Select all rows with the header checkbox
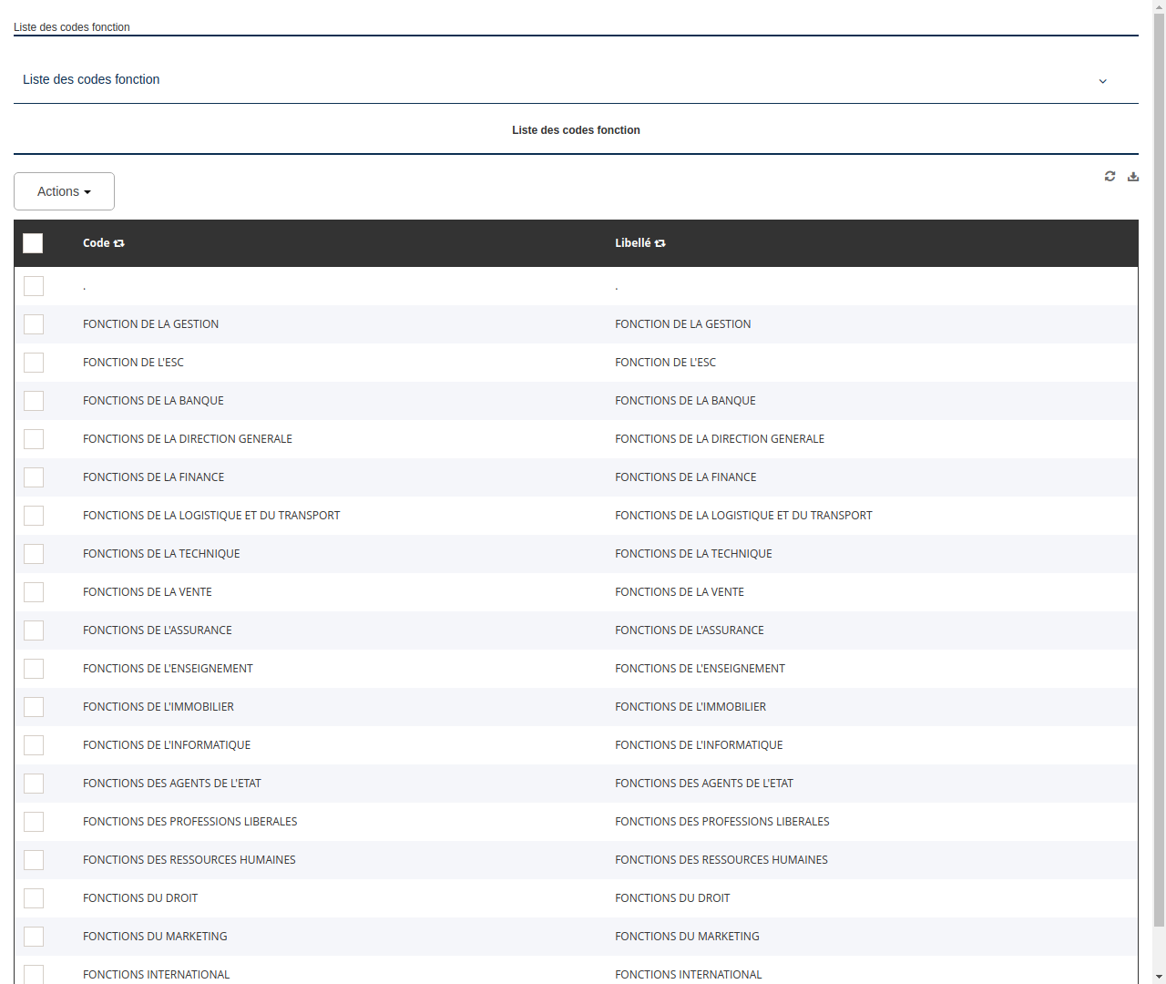 coord(33,243)
